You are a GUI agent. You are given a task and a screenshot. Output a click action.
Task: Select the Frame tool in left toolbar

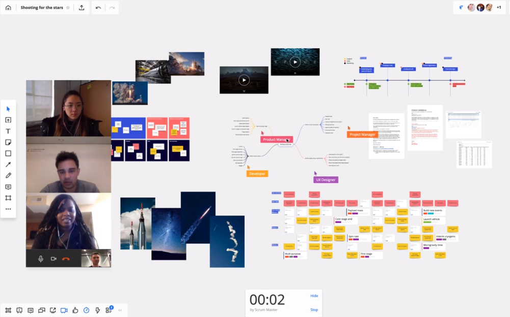(8, 198)
